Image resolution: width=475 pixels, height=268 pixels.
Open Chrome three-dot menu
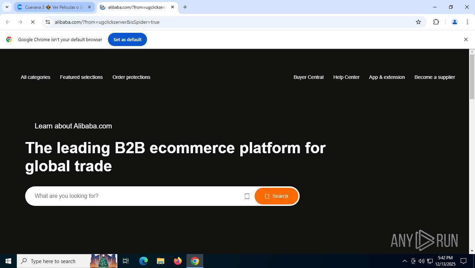467,22
